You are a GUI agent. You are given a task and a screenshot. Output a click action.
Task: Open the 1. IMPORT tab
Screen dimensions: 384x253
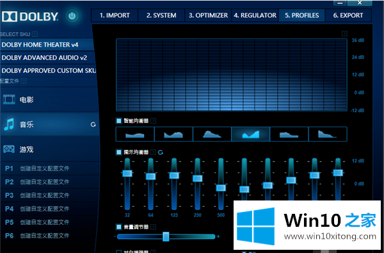tap(115, 15)
